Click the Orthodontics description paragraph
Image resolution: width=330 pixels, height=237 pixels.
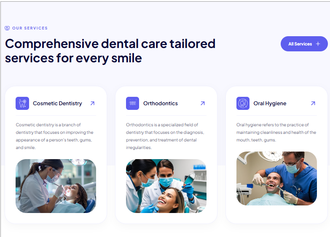point(165,136)
